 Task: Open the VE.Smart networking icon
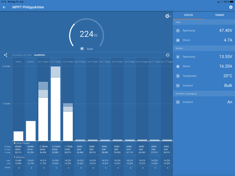[168, 16]
